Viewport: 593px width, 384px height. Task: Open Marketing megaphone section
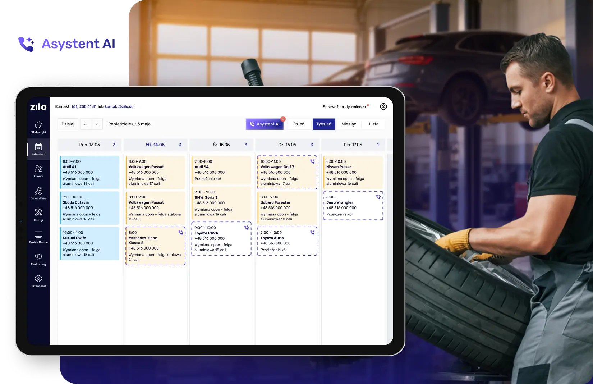pos(38,259)
